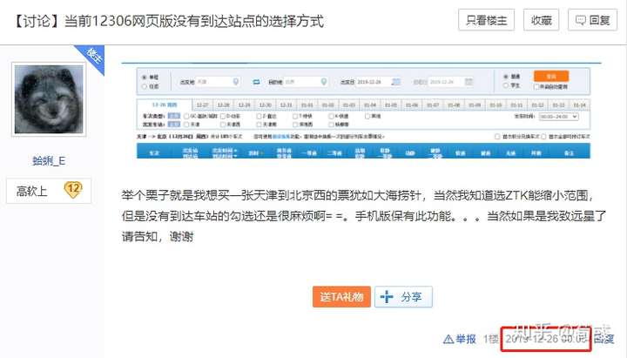This screenshot has height=358, width=627.
Task: Click the 1楼 floor label
Action: coord(490,339)
